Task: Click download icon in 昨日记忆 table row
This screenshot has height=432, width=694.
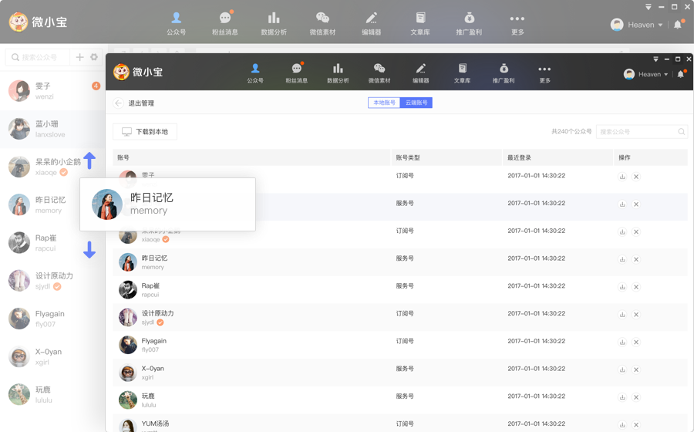Action: (x=622, y=259)
